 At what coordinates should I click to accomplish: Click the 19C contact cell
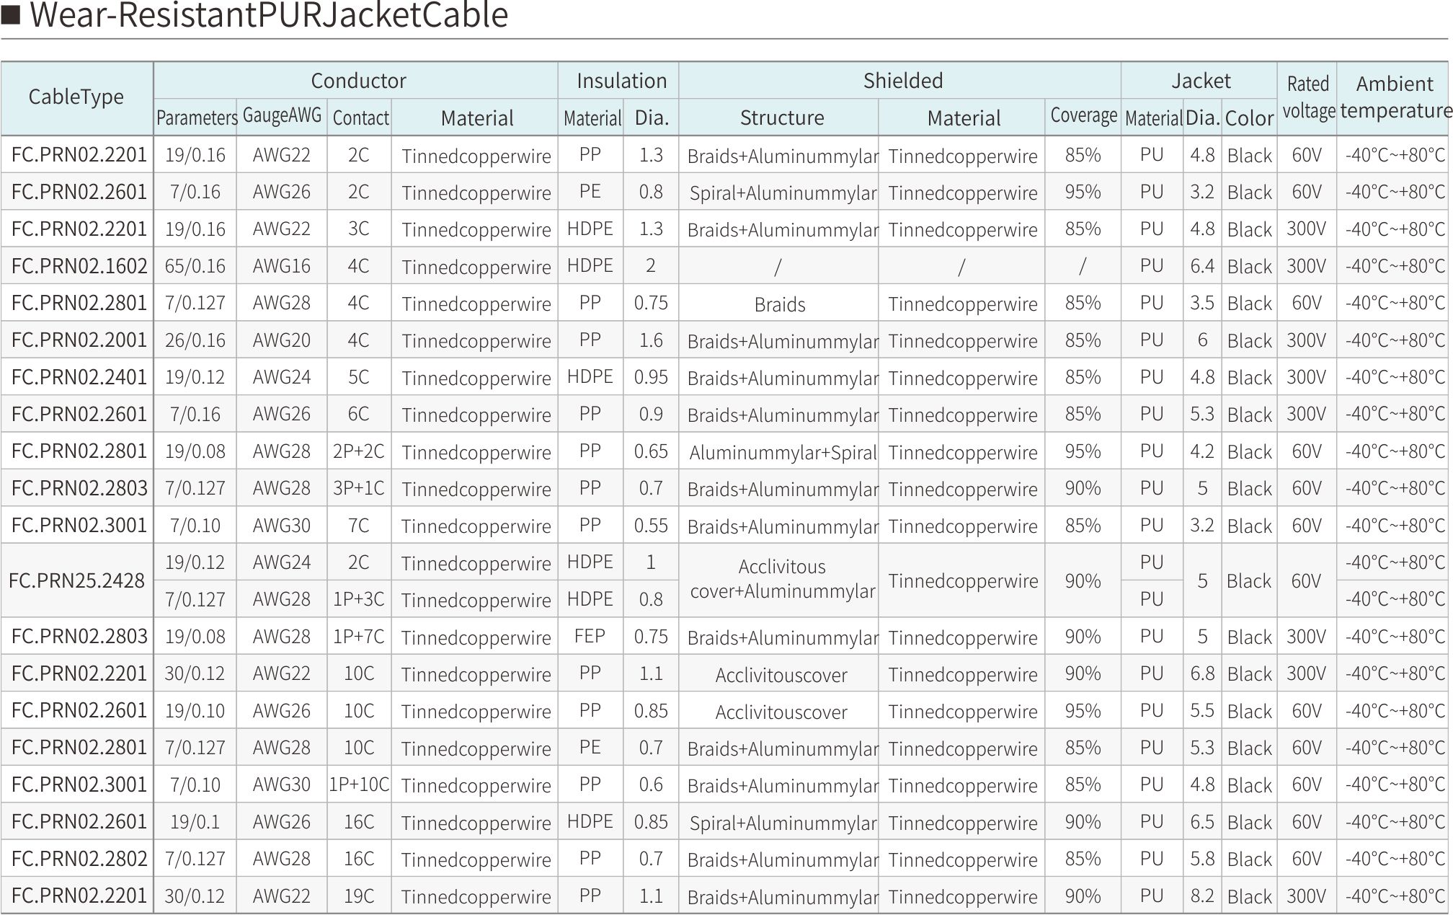[359, 896]
